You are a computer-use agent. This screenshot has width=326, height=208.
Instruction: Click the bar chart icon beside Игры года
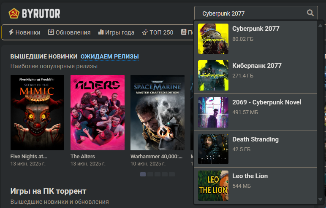pos(101,32)
